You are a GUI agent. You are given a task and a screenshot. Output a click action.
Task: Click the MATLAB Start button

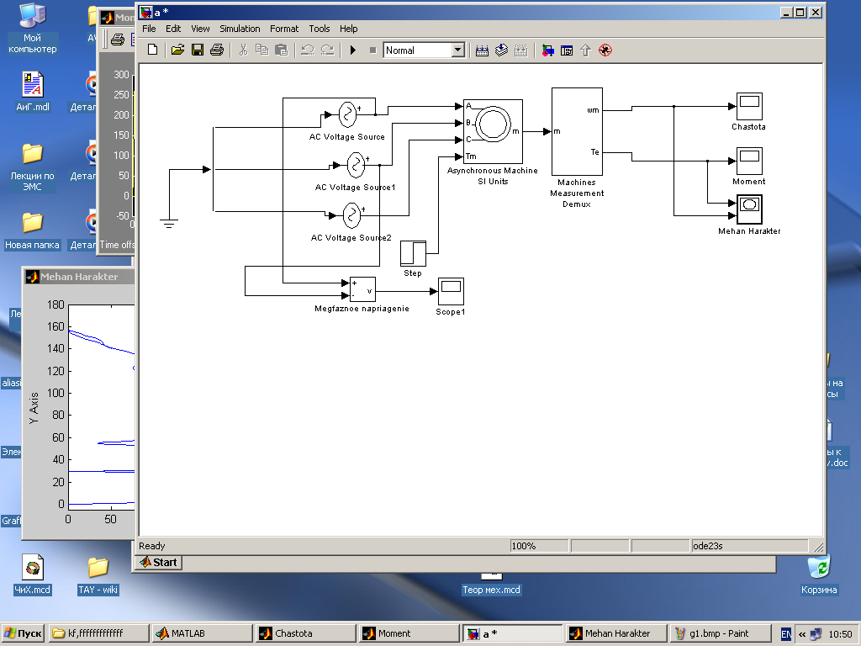(x=158, y=562)
